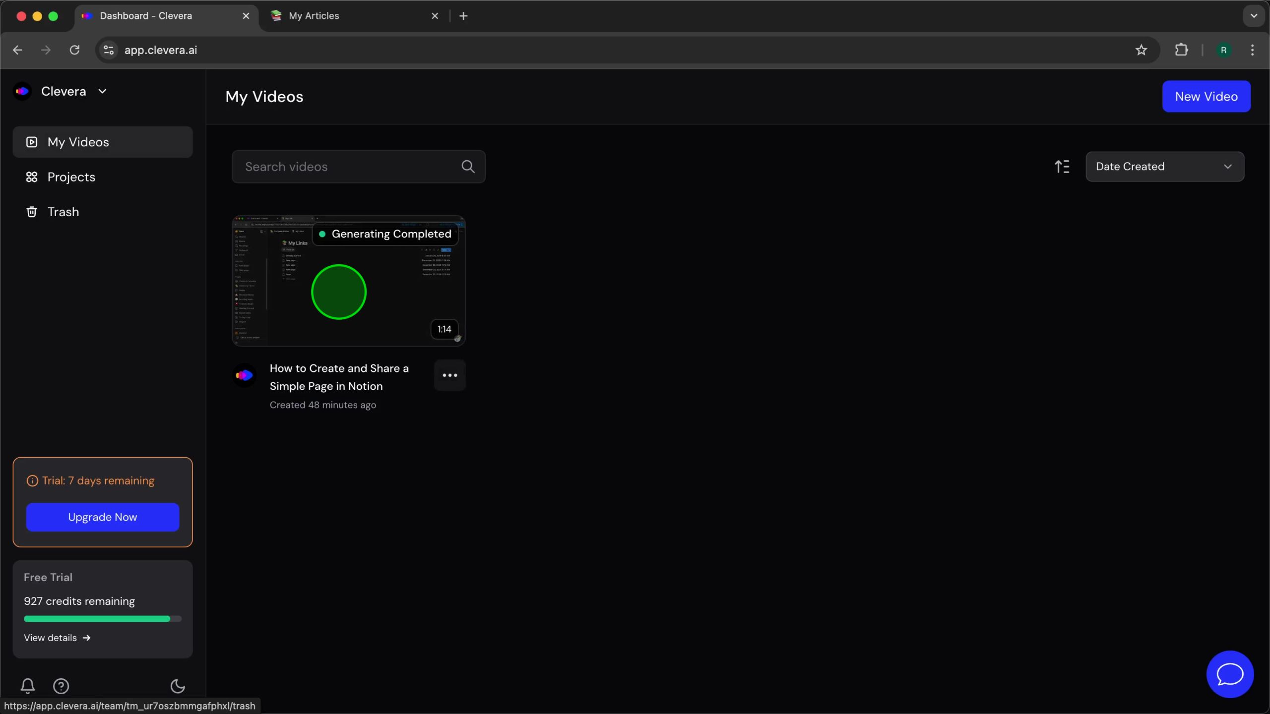
Task: Toggle the sort order icon
Action: pos(1062,167)
